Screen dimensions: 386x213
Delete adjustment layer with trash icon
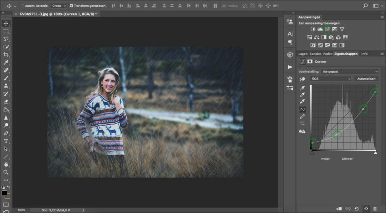pyautogui.click(x=375, y=209)
